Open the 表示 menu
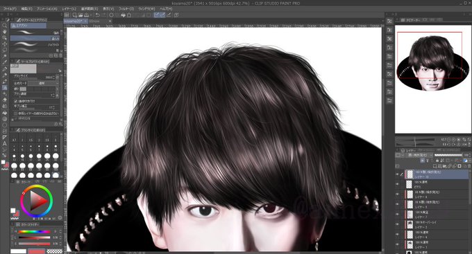This screenshot has width=472, height=254. click(x=108, y=9)
